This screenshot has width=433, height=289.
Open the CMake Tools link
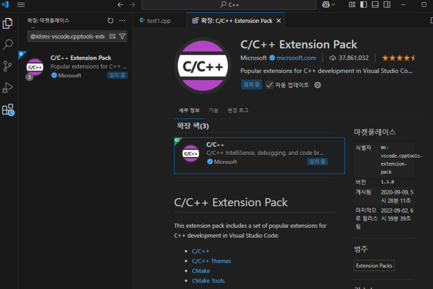pyautogui.click(x=208, y=280)
